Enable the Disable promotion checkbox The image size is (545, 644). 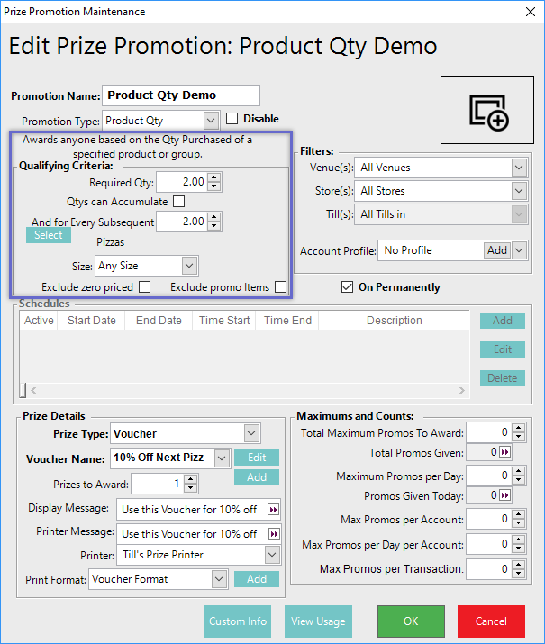point(232,119)
